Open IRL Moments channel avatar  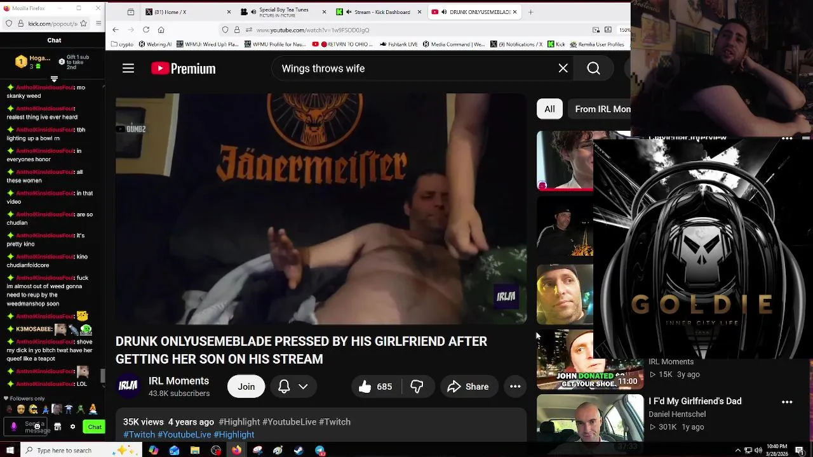coord(128,386)
